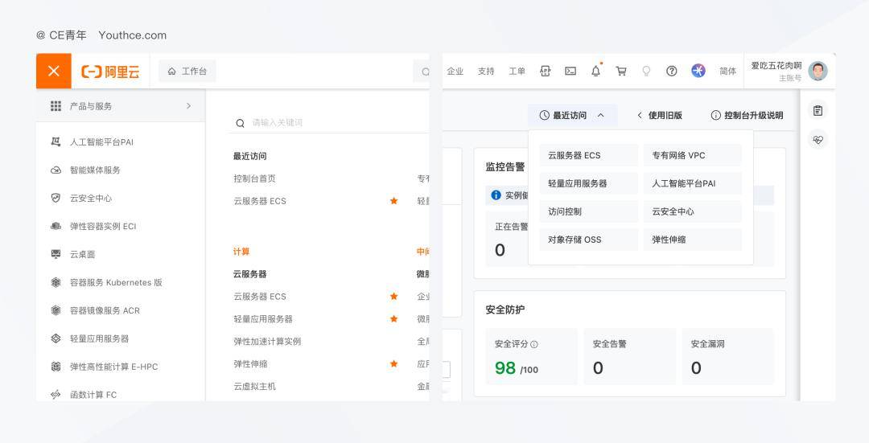Select 云服务器 ECS in recent dropdown
This screenshot has height=443, width=869.
coord(588,155)
